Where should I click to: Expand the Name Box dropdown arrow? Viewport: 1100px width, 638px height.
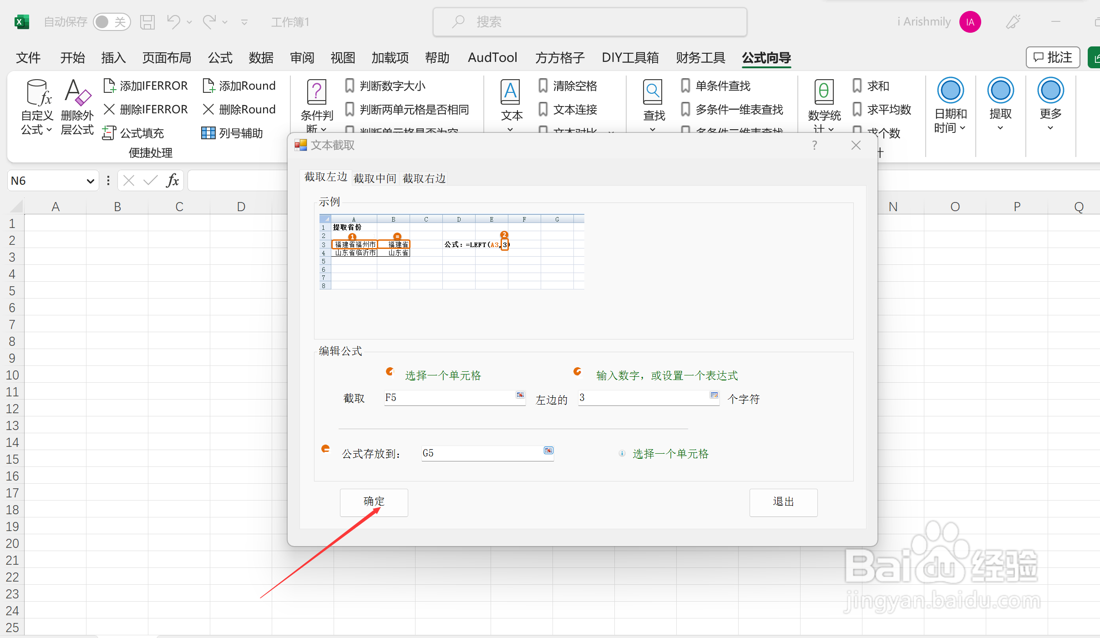pyautogui.click(x=90, y=181)
